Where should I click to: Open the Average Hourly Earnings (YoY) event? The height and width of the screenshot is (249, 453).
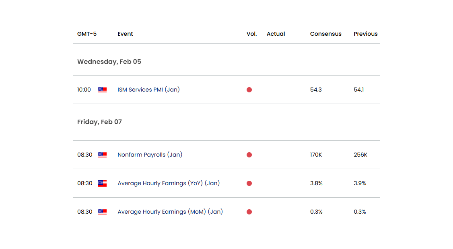(169, 183)
